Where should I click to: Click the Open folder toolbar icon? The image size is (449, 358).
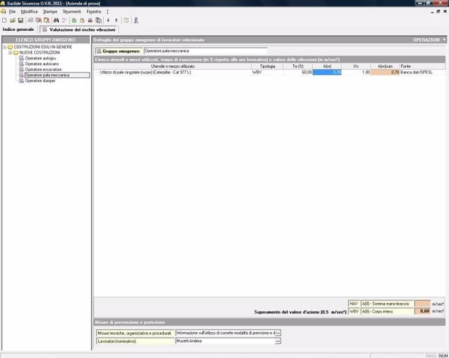pyautogui.click(x=13, y=21)
